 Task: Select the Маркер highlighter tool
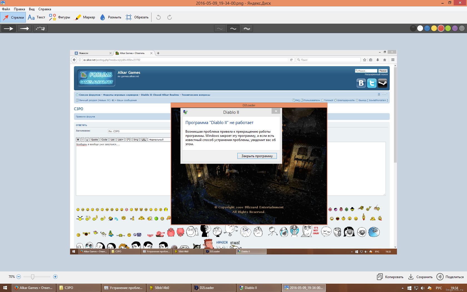(85, 17)
